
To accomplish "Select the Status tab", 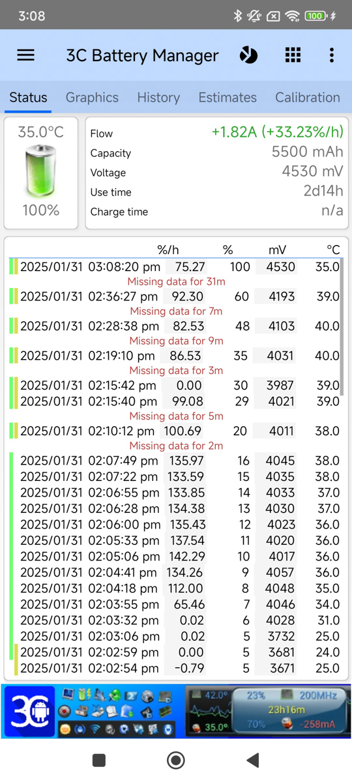I will tap(28, 97).
